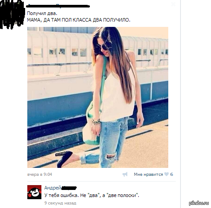Click the pikabu.ru watermark
The height and width of the screenshot is (208, 211).
coord(199,203)
